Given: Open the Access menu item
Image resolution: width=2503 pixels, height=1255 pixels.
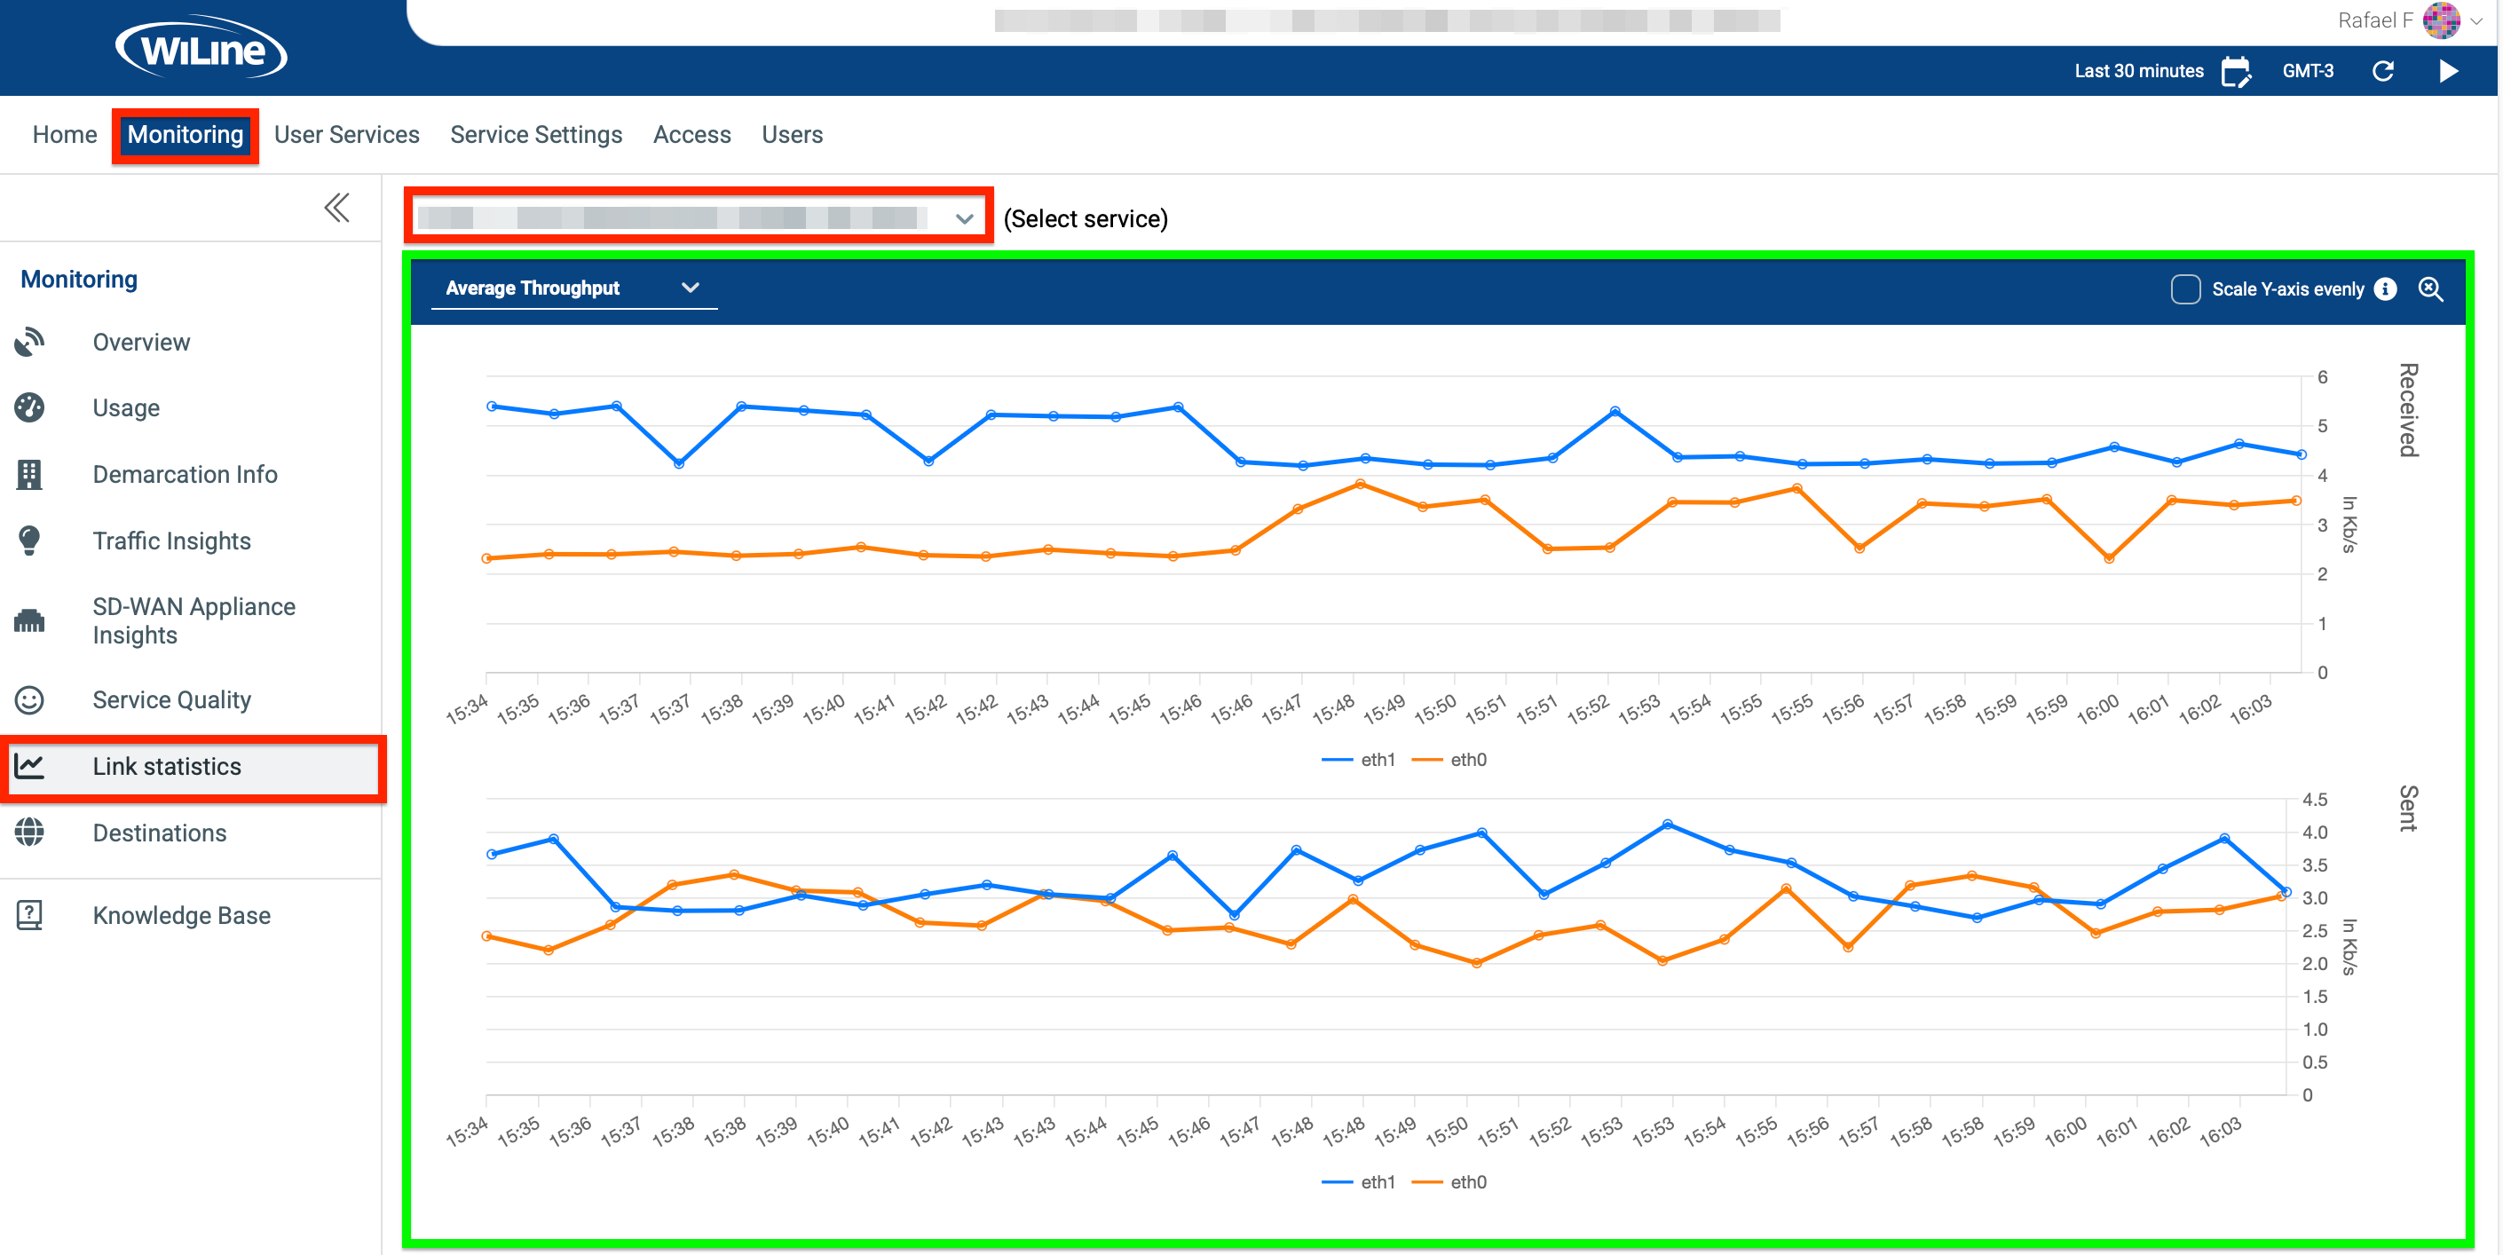Looking at the screenshot, I should coord(691,134).
